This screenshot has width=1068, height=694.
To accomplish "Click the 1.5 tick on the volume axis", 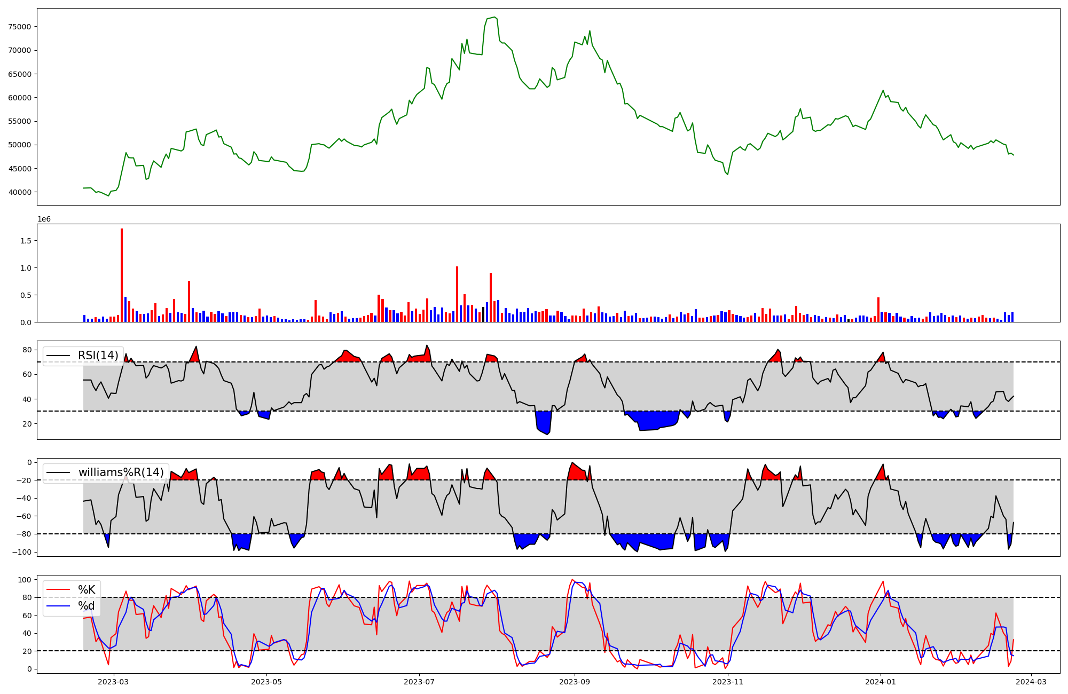I will [x=27, y=241].
